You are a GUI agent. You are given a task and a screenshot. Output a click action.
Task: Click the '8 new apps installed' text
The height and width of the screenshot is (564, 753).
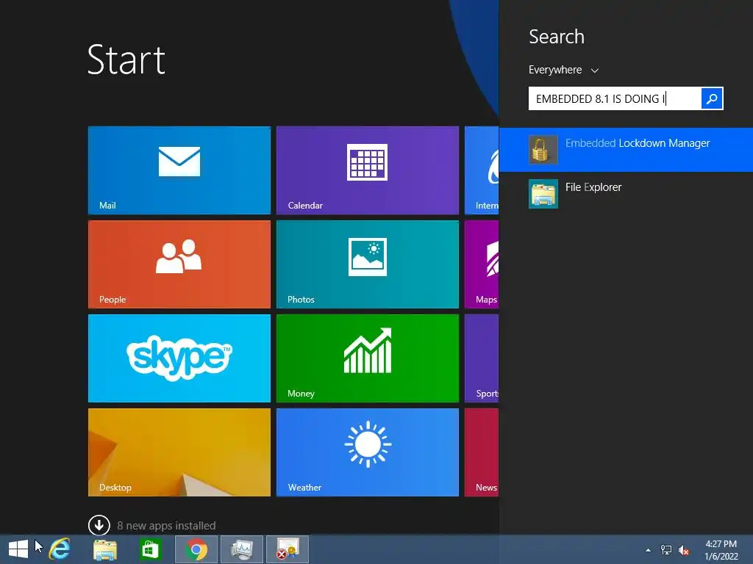166,526
